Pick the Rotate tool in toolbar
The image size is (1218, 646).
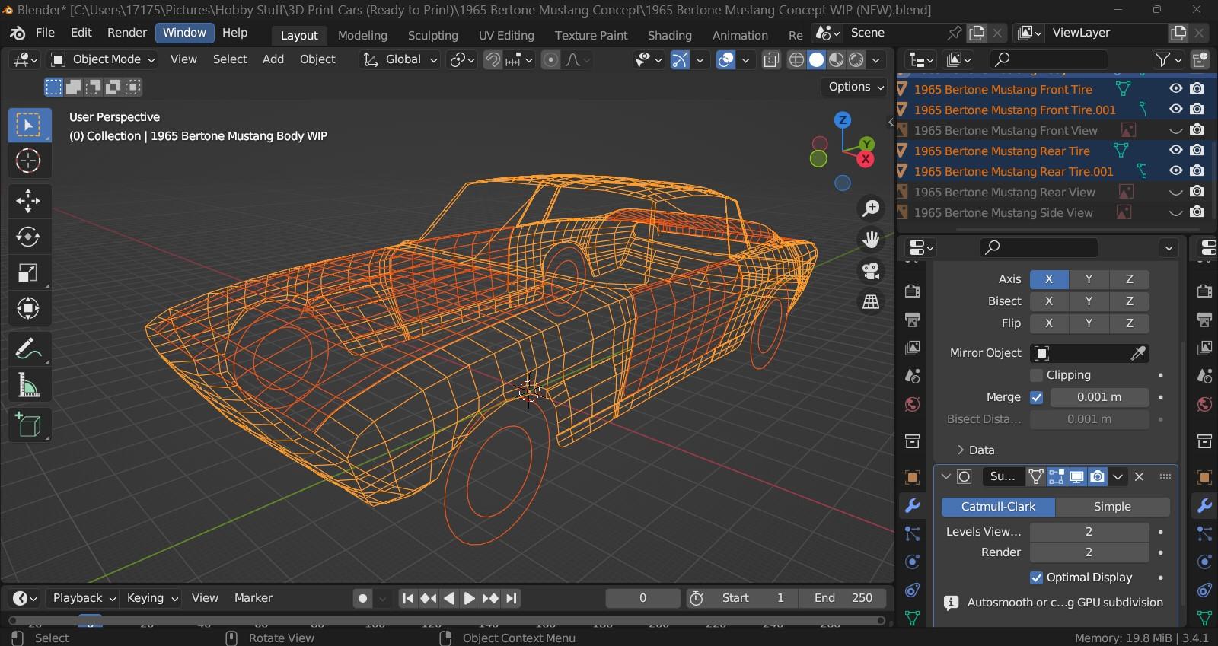point(29,237)
